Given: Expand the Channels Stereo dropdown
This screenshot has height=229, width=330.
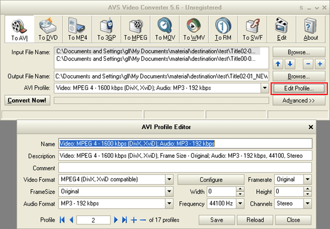Looking at the screenshot, I should click(307, 204).
